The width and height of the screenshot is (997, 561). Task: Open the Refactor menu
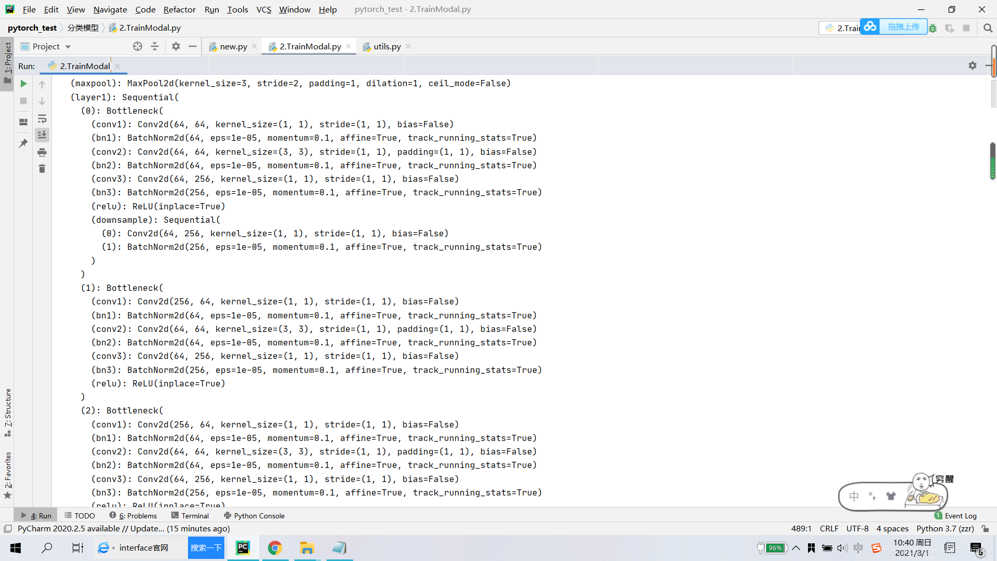(x=179, y=9)
